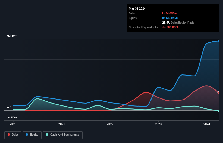Screen dimensions: 223x143
Task: Click the Debt row label in tooltip
Action: pos(132,13)
